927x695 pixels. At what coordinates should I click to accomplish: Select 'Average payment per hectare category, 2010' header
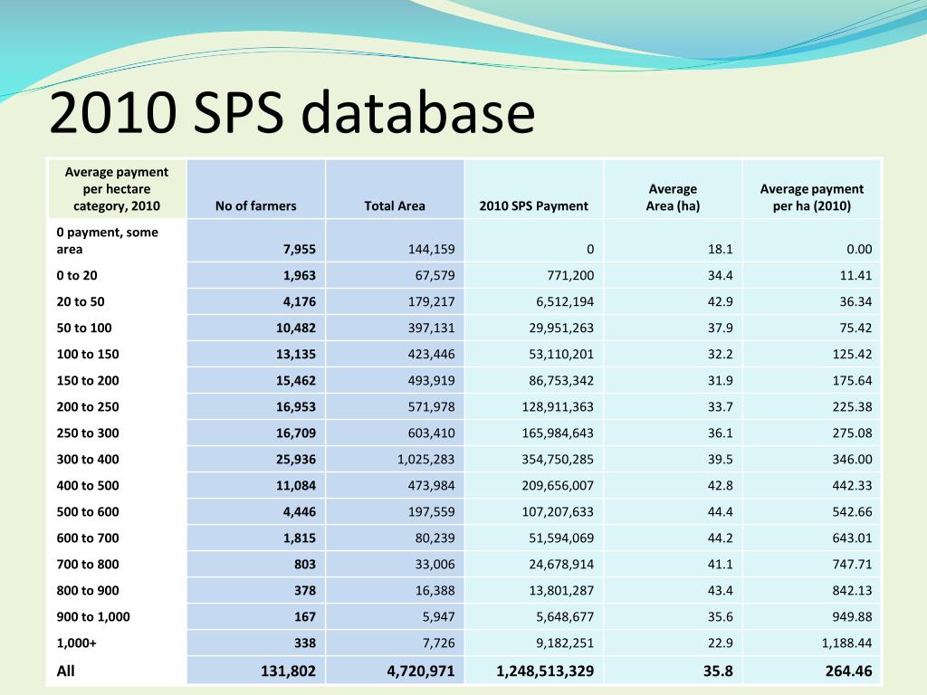coord(117,189)
